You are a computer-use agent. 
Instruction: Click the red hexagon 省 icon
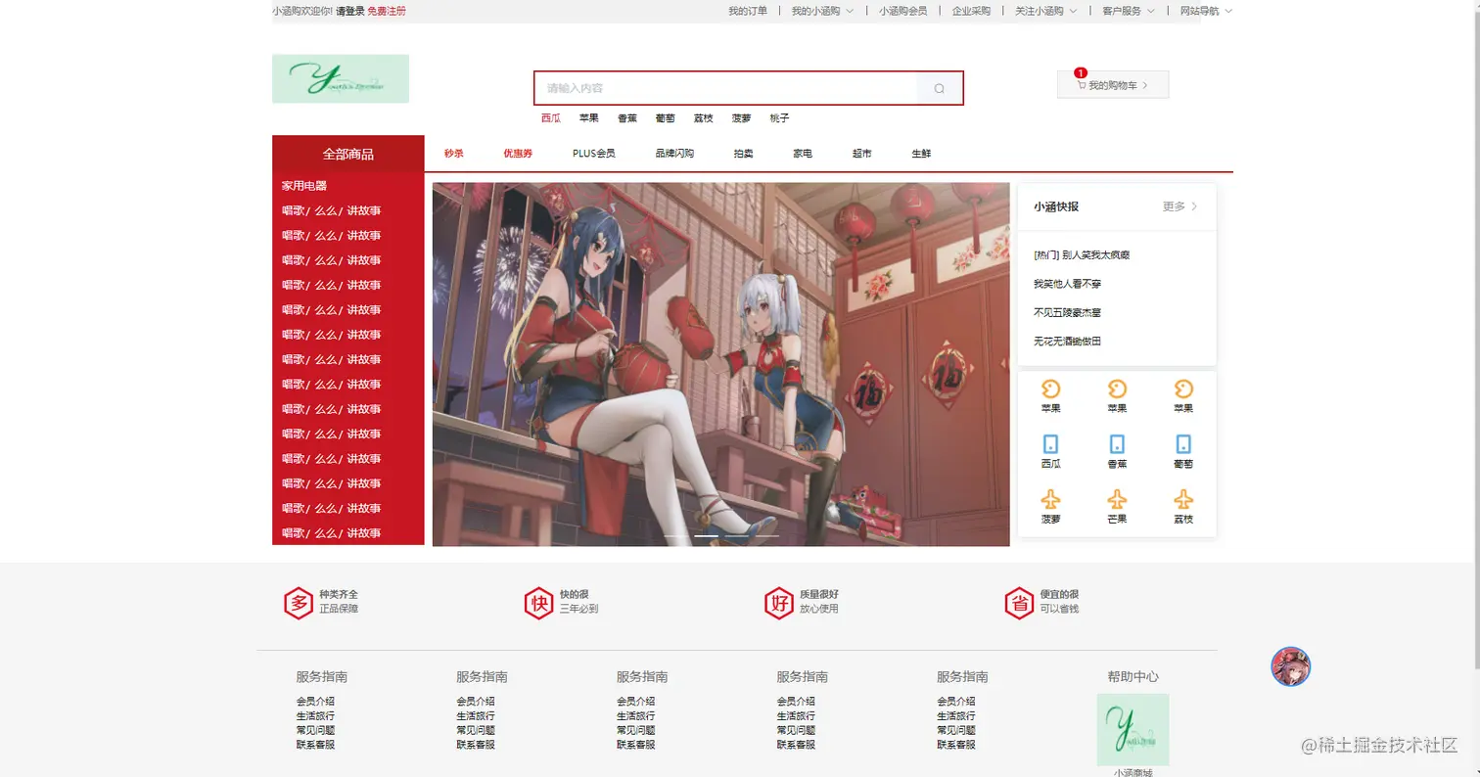[1020, 603]
